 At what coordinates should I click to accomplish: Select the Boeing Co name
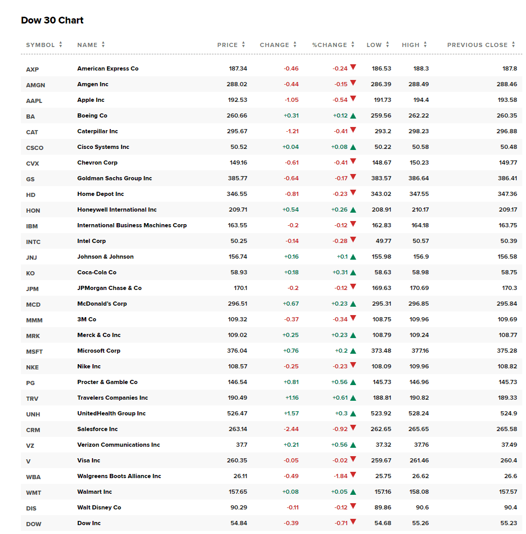tap(92, 115)
